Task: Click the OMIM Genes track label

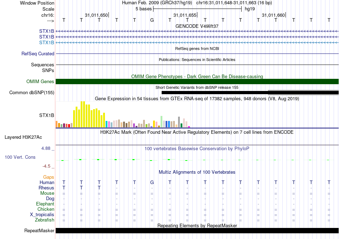Action: click(x=40, y=81)
